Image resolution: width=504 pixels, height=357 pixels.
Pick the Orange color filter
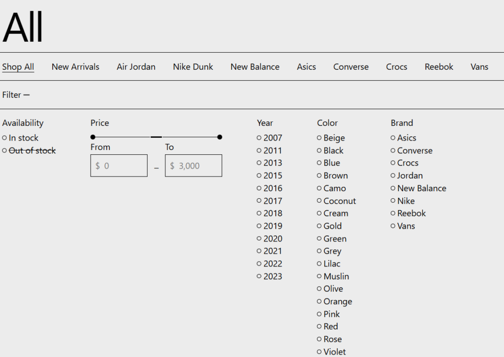click(x=334, y=301)
